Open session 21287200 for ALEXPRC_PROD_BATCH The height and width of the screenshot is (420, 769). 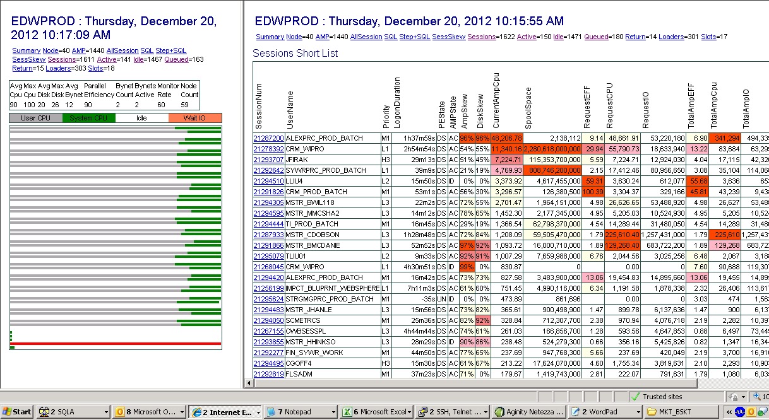click(x=268, y=137)
